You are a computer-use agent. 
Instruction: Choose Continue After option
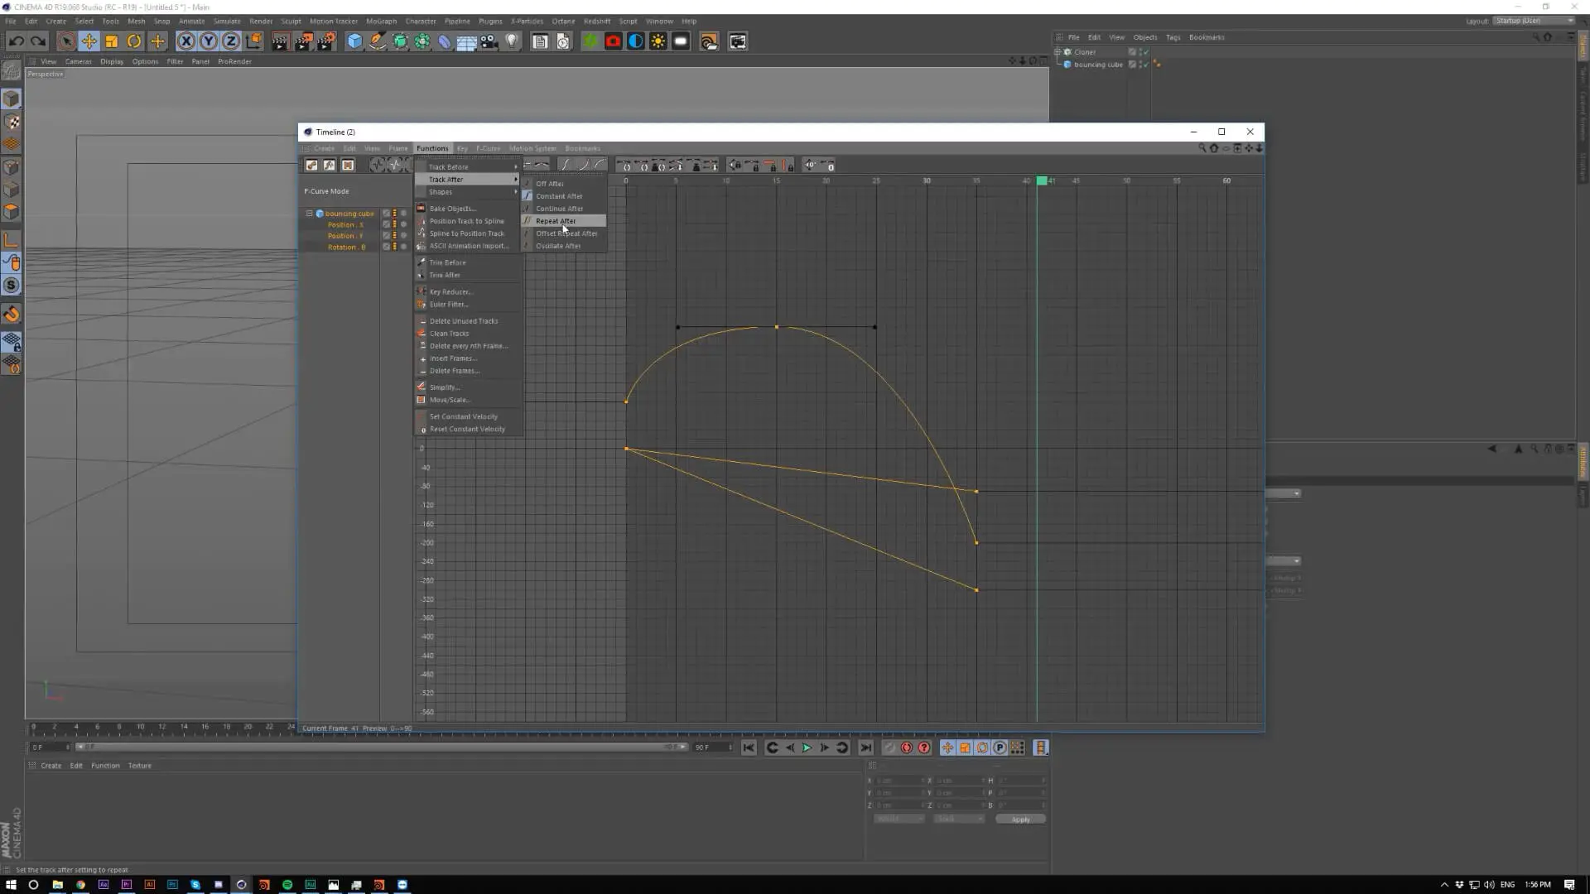coord(564,209)
